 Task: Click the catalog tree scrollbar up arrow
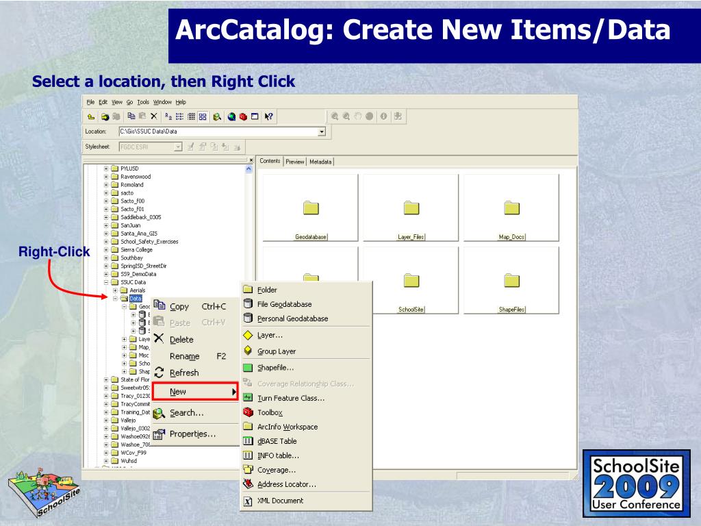click(x=249, y=169)
